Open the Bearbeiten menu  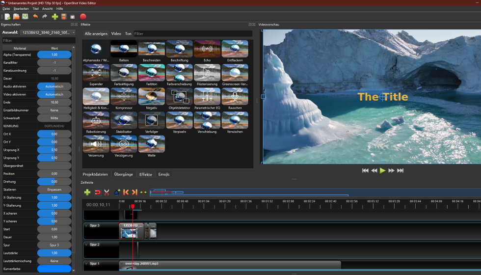[21, 9]
